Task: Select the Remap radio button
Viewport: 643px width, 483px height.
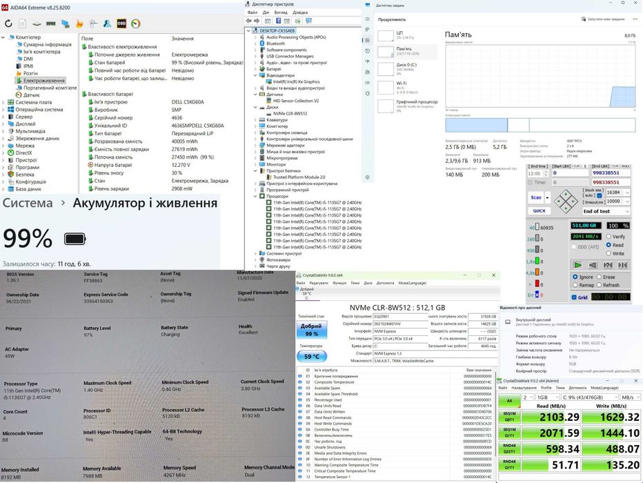Action: click(575, 285)
